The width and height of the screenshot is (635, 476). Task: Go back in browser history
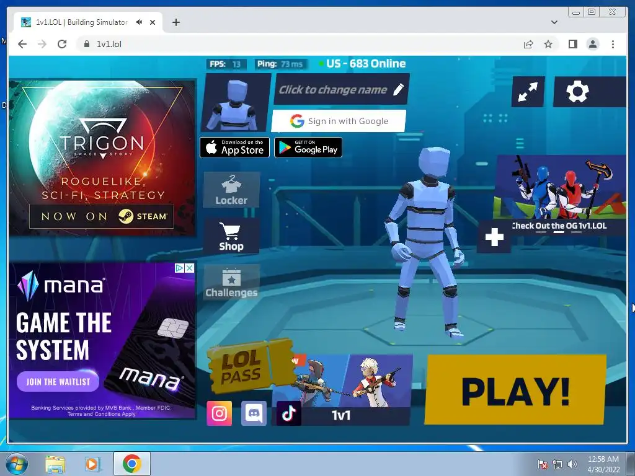(22, 44)
